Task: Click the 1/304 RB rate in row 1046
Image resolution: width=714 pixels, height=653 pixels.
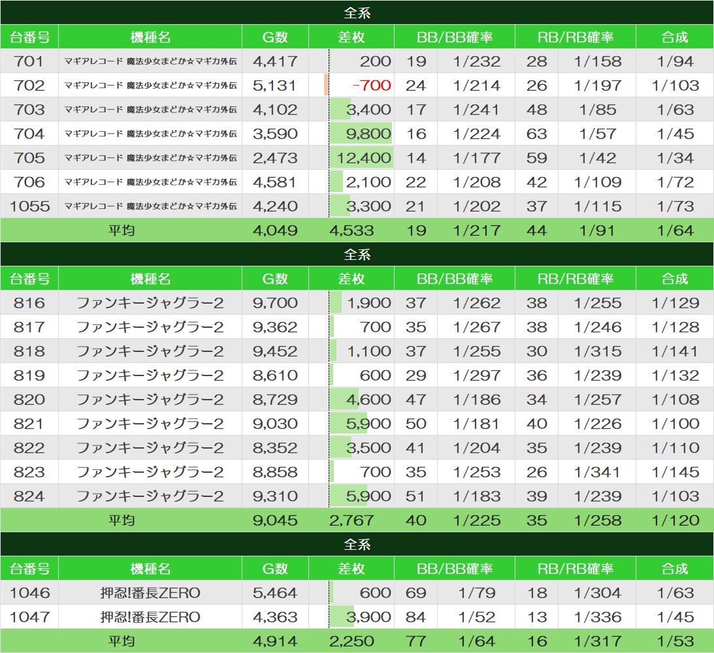Action: (x=598, y=592)
